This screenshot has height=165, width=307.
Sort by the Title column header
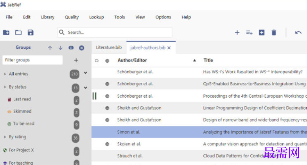click(208, 60)
